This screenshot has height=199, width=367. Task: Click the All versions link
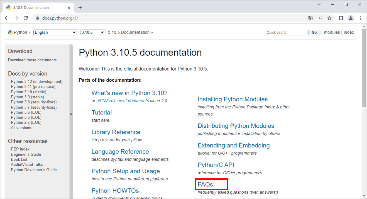(x=21, y=128)
